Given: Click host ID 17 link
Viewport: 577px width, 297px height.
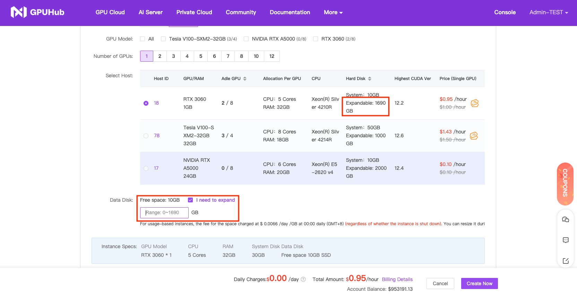Looking at the screenshot, I should (156, 168).
